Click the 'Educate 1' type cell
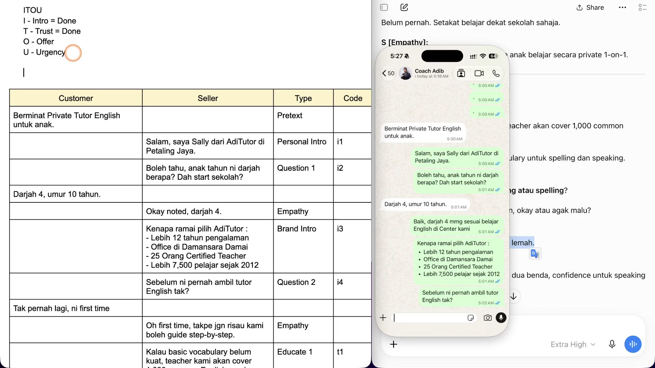Image resolution: width=655 pixels, height=368 pixels. pyautogui.click(x=303, y=355)
